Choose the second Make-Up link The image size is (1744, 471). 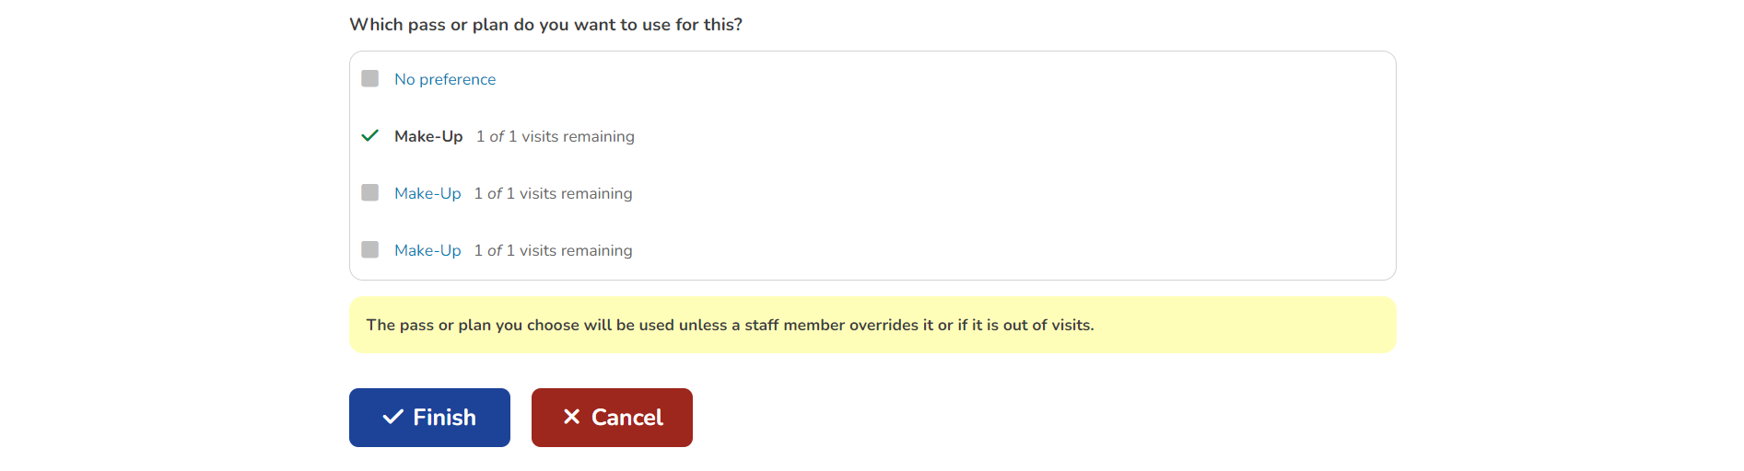click(x=427, y=193)
